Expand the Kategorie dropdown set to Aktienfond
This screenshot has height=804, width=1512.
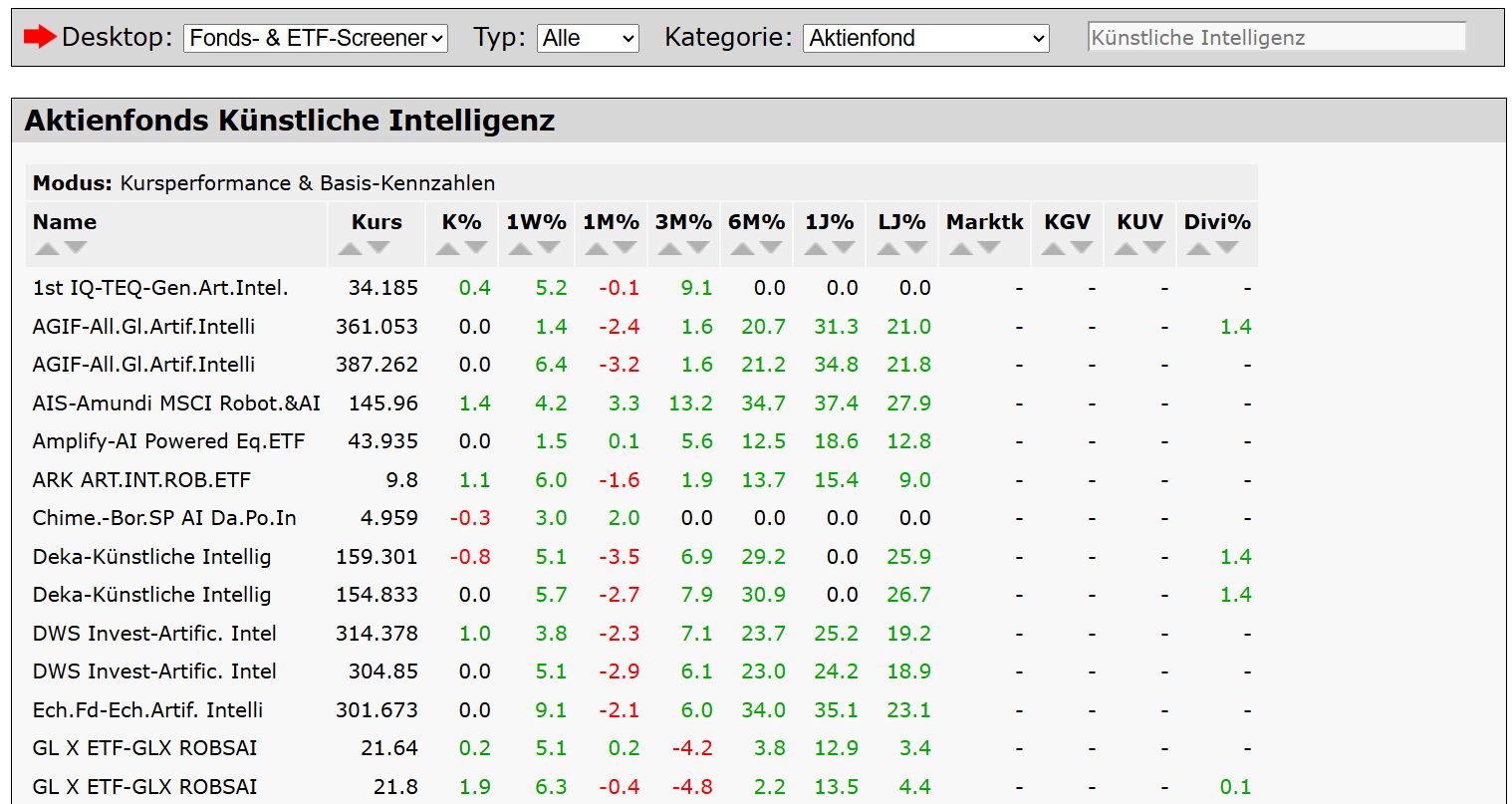[x=926, y=38]
